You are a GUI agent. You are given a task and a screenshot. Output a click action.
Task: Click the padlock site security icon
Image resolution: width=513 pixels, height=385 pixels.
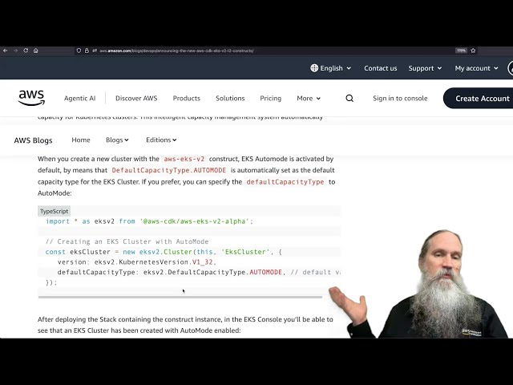[x=87, y=51]
